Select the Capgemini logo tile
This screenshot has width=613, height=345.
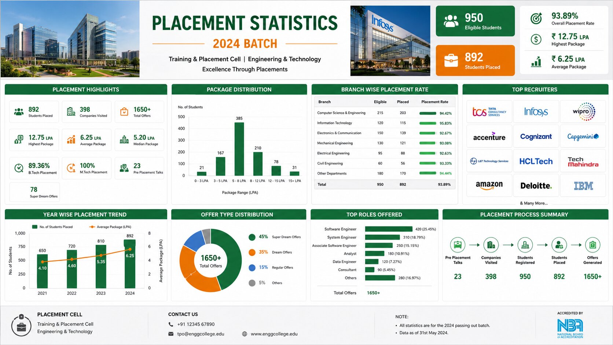(583, 136)
